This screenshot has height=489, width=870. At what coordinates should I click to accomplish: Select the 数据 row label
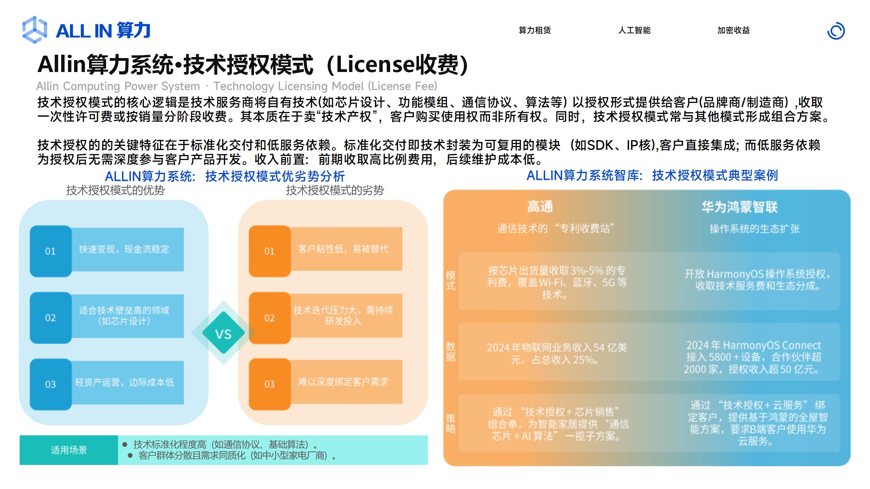(451, 352)
